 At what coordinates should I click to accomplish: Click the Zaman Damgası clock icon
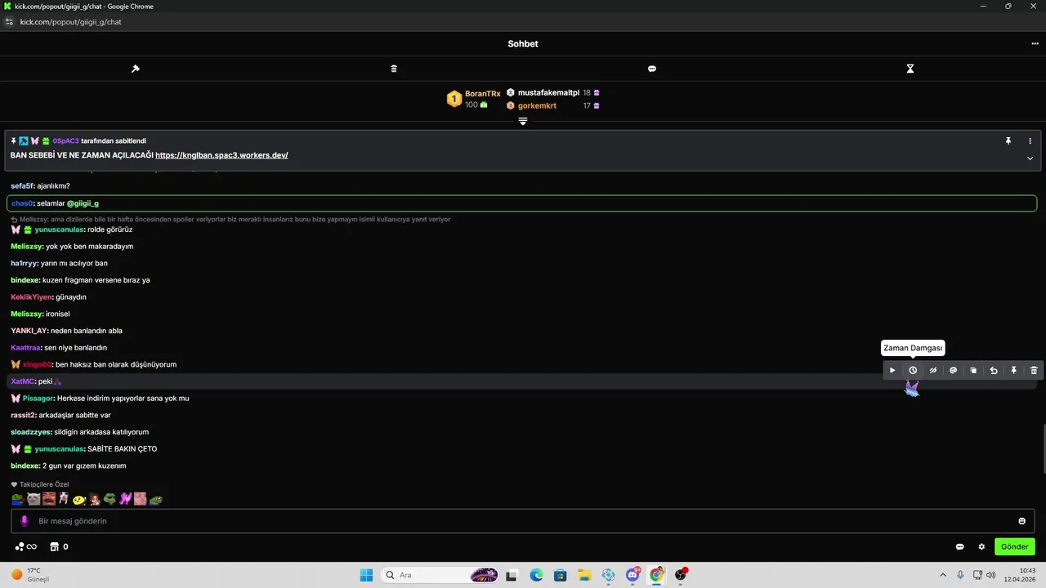pyautogui.click(x=913, y=371)
